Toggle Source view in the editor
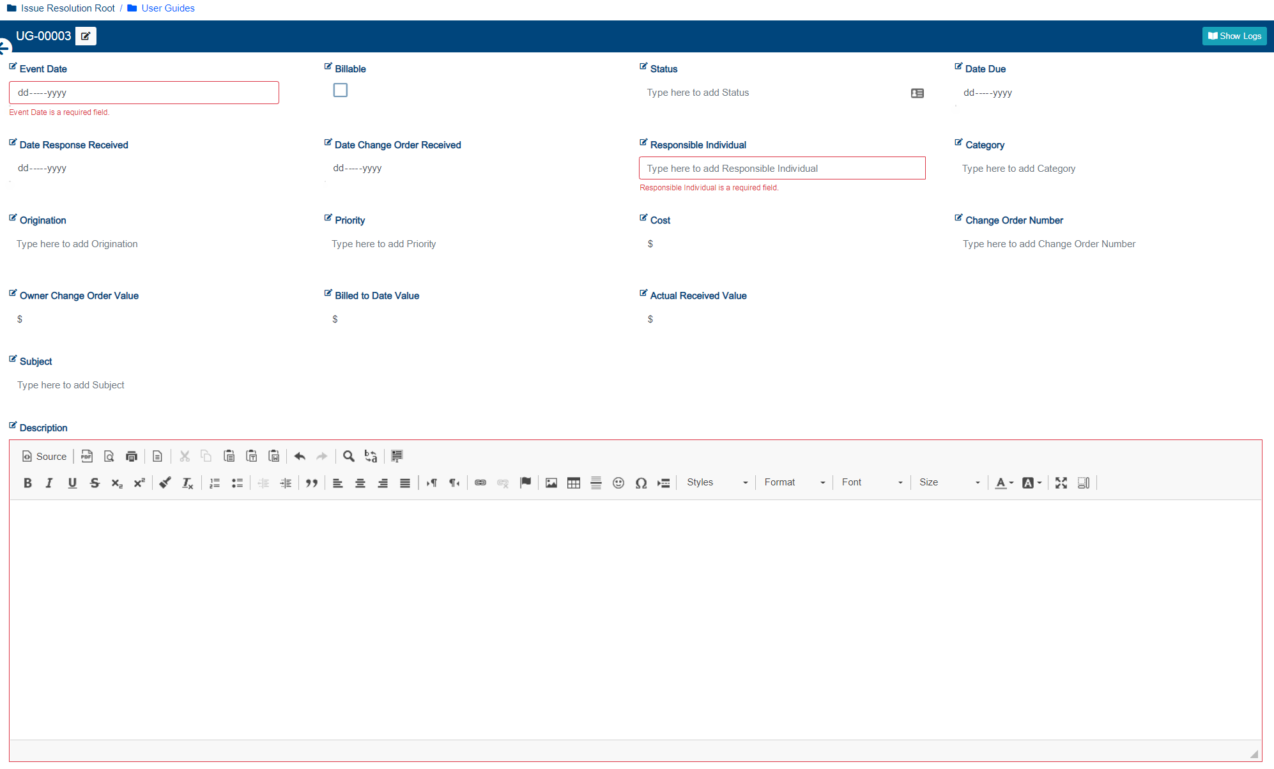1274x769 pixels. (44, 456)
